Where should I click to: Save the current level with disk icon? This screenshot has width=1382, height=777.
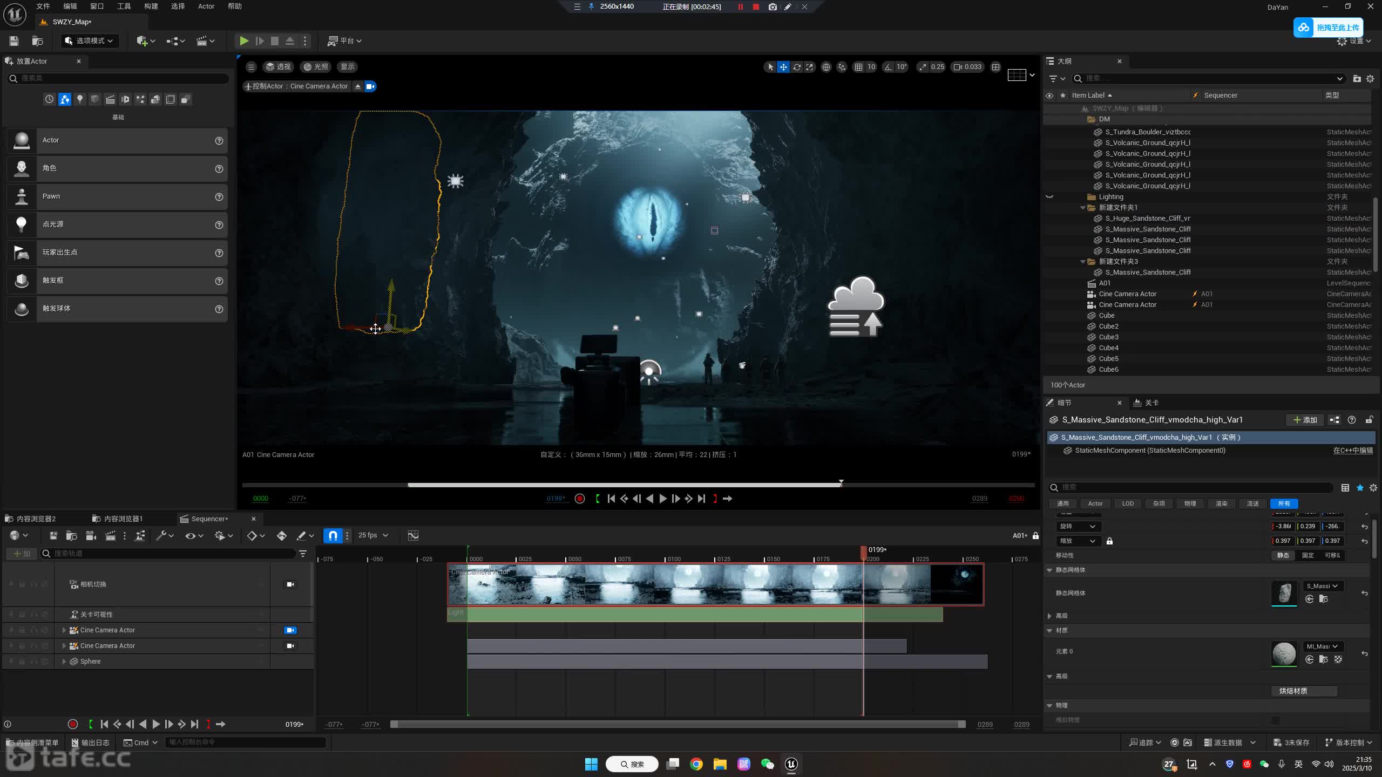[x=14, y=41]
